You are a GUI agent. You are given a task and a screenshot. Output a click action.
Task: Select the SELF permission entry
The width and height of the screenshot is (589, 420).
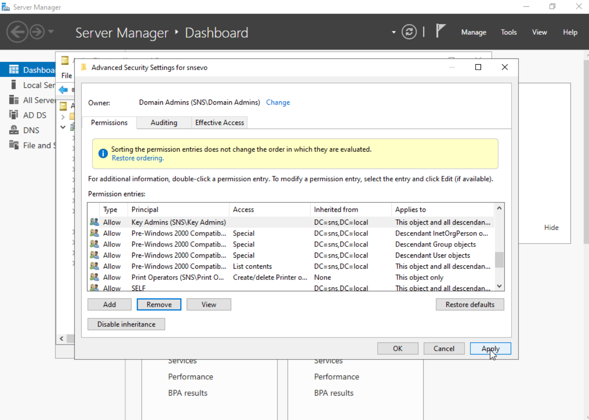[291, 288]
